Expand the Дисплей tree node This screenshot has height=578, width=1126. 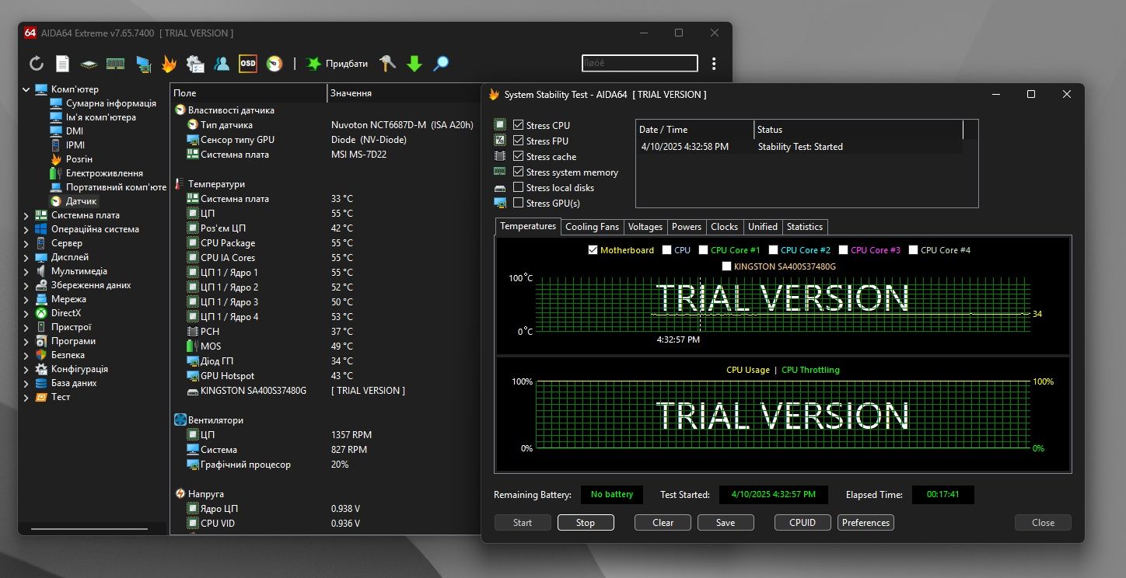26,257
